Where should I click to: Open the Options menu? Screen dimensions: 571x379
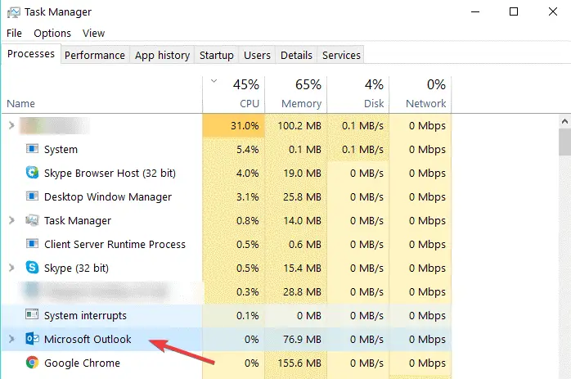click(52, 34)
